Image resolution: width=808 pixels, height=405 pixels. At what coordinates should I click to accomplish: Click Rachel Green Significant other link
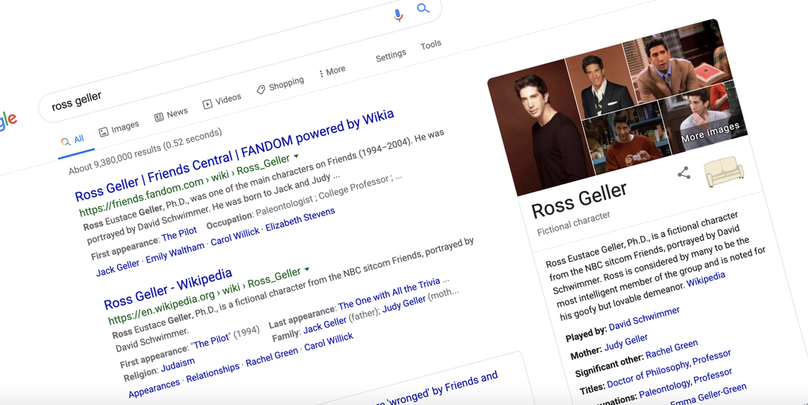[671, 350]
